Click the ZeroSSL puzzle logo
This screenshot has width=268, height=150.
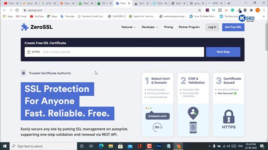[25, 27]
